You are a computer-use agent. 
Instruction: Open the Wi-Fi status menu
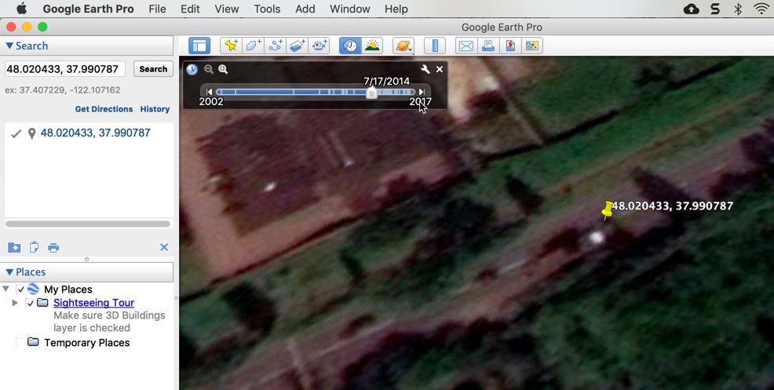763,9
